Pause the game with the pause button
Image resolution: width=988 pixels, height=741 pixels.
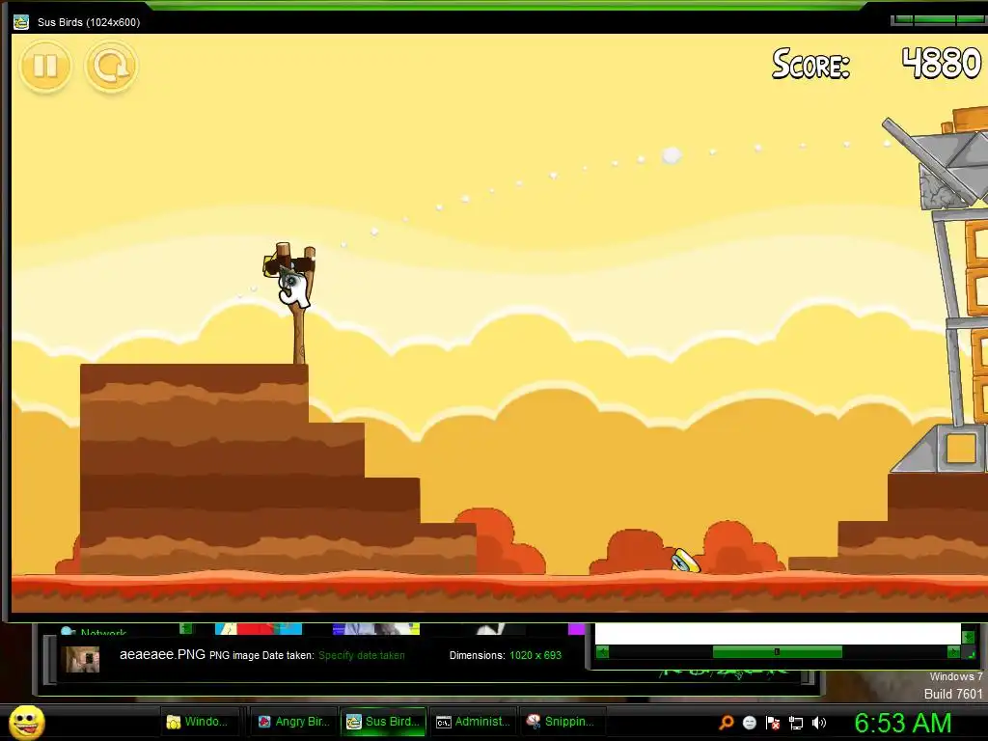click(45, 66)
